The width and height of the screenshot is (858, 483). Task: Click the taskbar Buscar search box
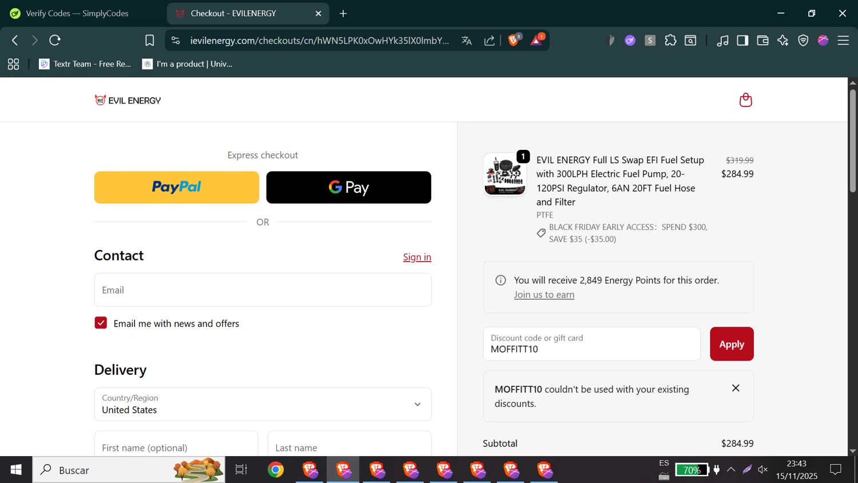pos(129,470)
